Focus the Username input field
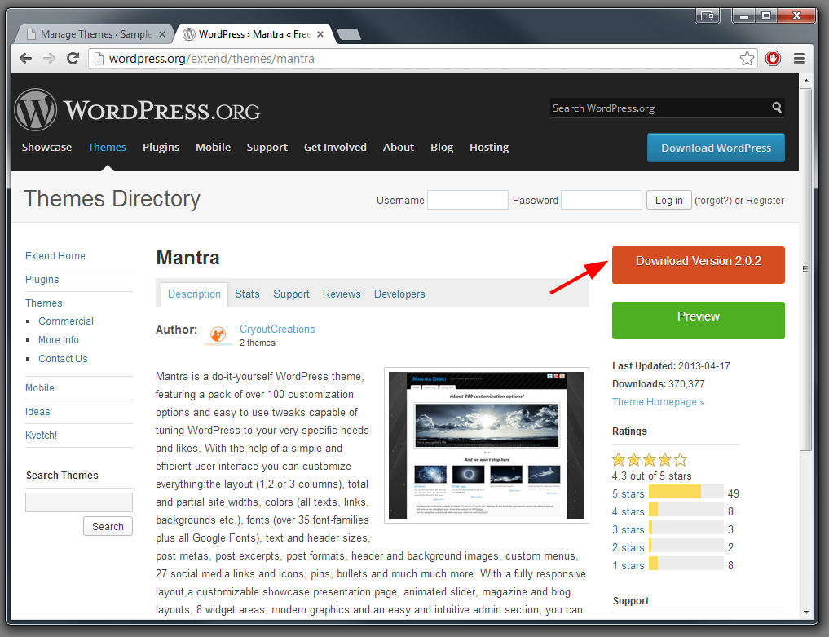This screenshot has height=637, width=829. tap(468, 200)
